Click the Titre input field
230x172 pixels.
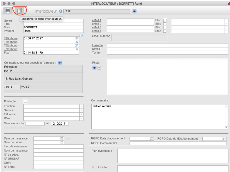[x=53, y=24]
